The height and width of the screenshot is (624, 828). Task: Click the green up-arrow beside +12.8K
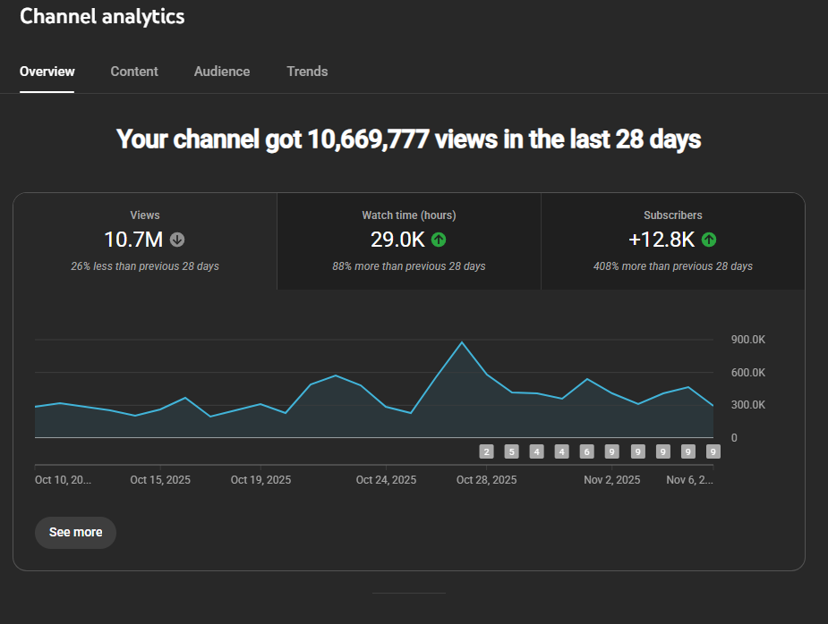click(x=709, y=240)
